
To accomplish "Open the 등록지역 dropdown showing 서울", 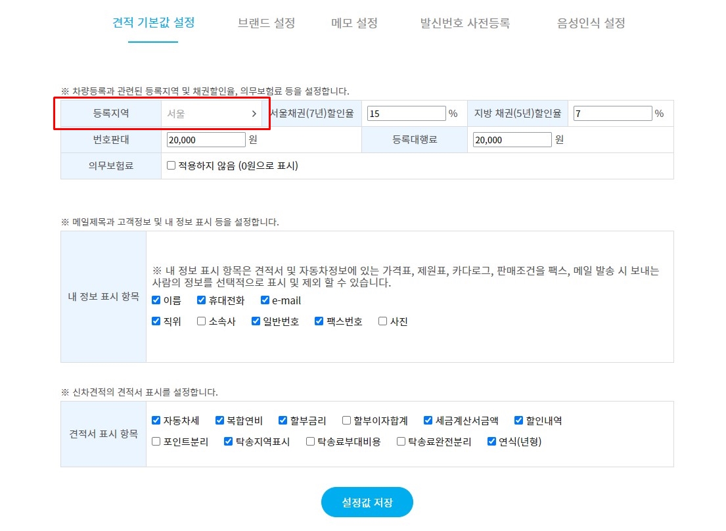I will 212,114.
